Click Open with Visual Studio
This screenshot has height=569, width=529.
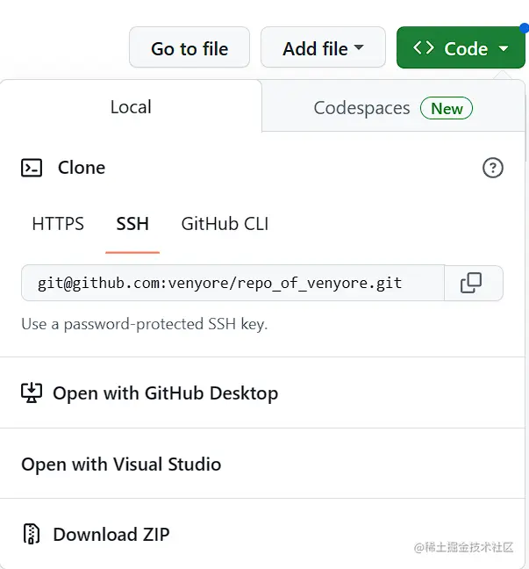(262, 464)
